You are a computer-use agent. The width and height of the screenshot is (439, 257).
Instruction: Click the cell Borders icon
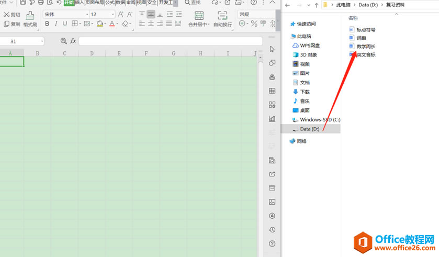(74, 24)
